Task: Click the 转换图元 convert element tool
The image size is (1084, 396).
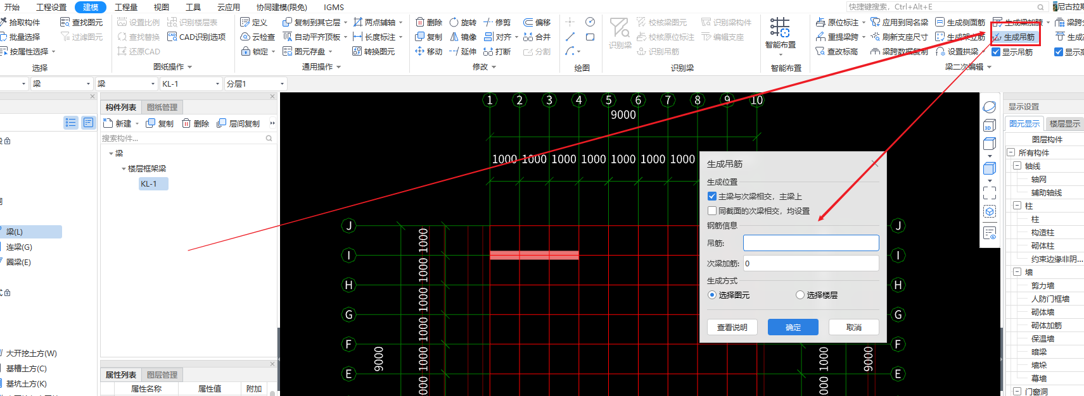Action: (x=373, y=51)
